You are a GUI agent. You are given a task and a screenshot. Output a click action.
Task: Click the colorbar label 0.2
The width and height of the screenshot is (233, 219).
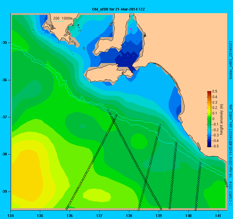[x=215, y=108]
